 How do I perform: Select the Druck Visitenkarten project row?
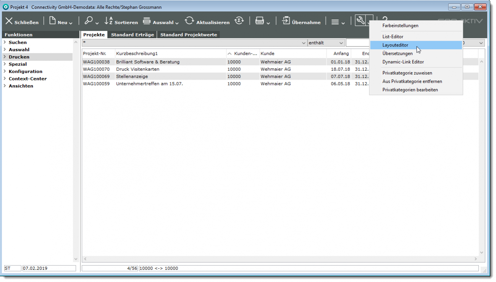click(137, 69)
